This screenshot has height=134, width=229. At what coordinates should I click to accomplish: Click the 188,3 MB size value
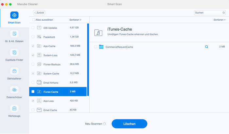click(x=75, y=46)
